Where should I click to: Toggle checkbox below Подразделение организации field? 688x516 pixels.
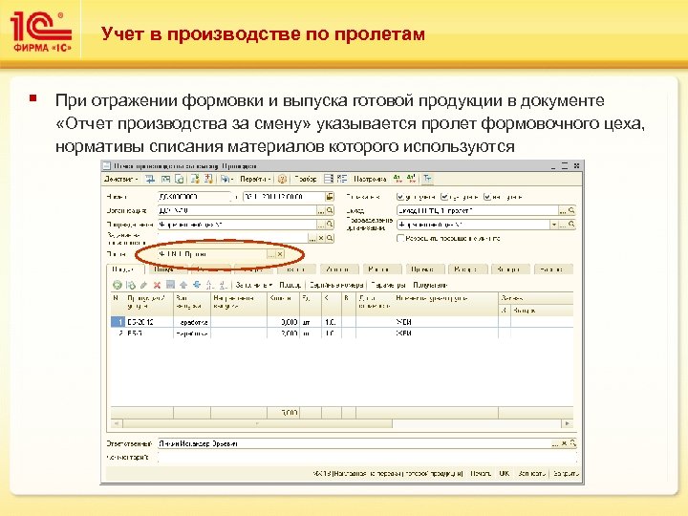[400, 238]
